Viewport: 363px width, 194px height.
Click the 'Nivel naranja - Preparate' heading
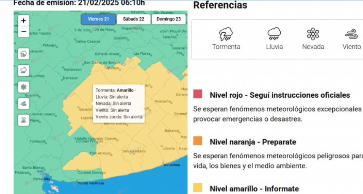click(x=253, y=142)
